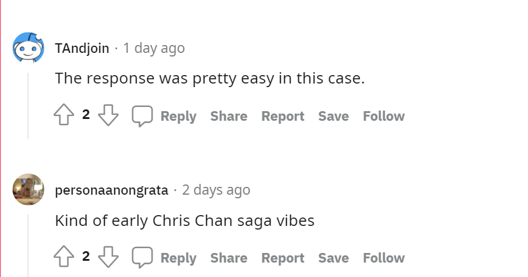The image size is (528, 277).
Task: Open the TAndjoin username link
Action: point(82,48)
